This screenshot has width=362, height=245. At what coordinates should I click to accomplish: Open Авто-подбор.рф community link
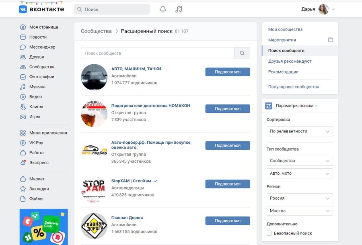coord(152,145)
